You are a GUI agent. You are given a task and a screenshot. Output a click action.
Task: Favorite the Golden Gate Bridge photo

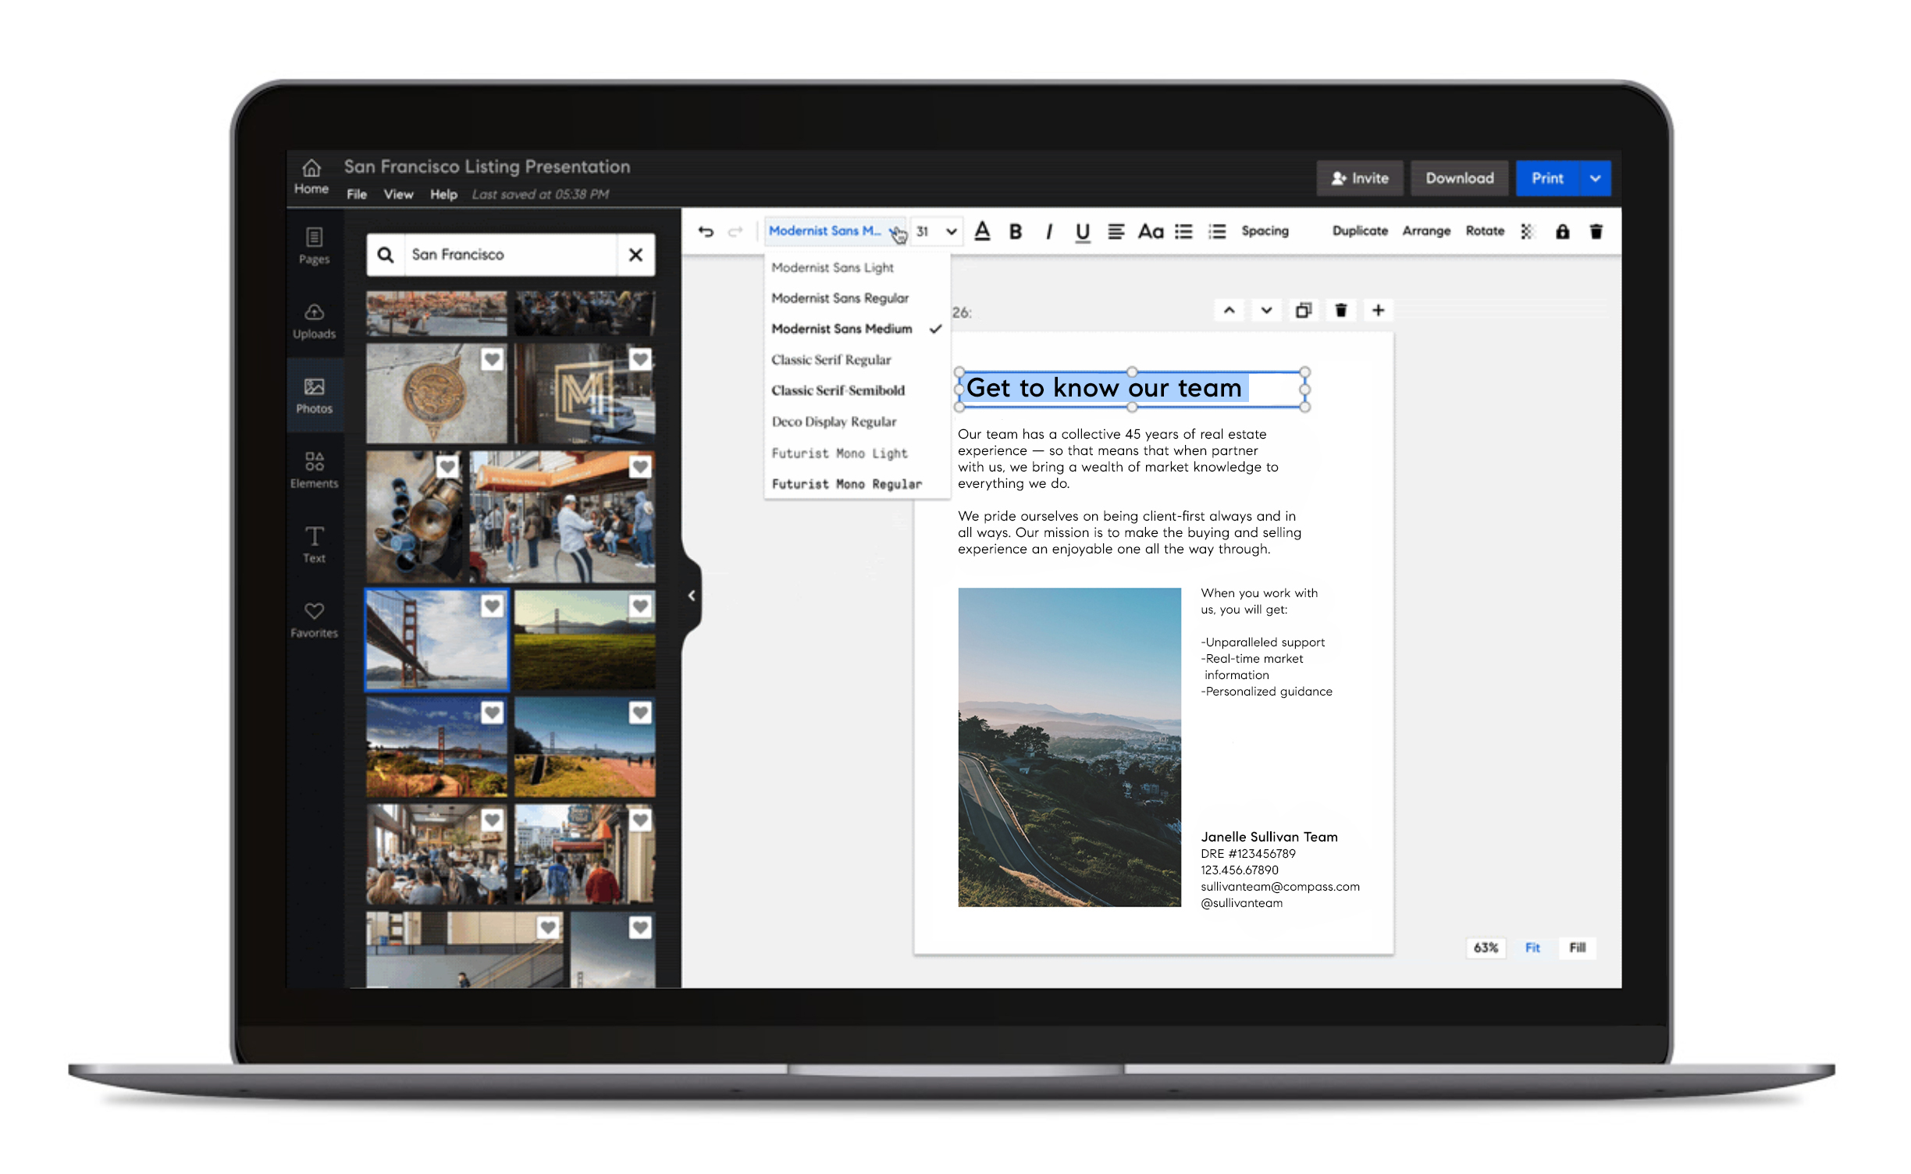coord(492,606)
